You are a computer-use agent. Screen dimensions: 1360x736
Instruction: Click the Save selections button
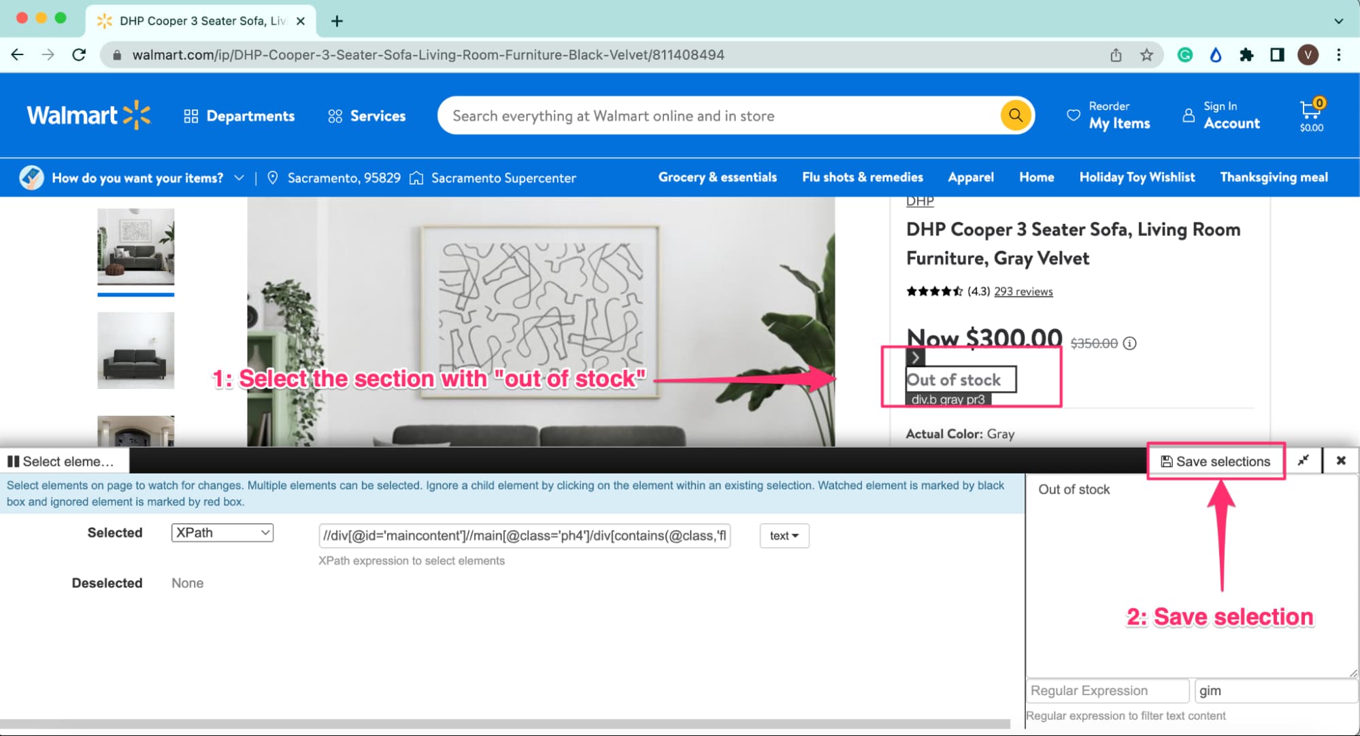tap(1216, 461)
